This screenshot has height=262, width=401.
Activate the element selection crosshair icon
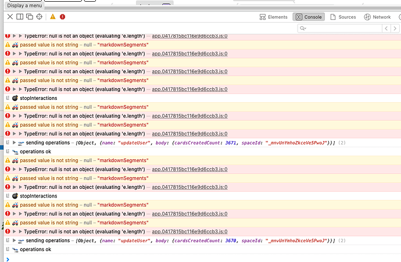pyautogui.click(x=40, y=17)
